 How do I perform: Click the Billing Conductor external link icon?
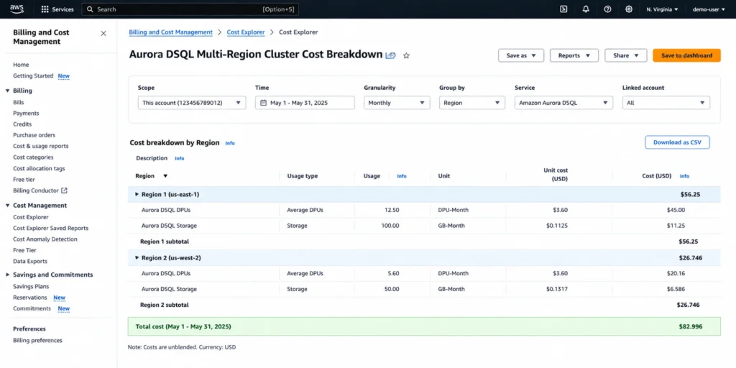(x=64, y=190)
